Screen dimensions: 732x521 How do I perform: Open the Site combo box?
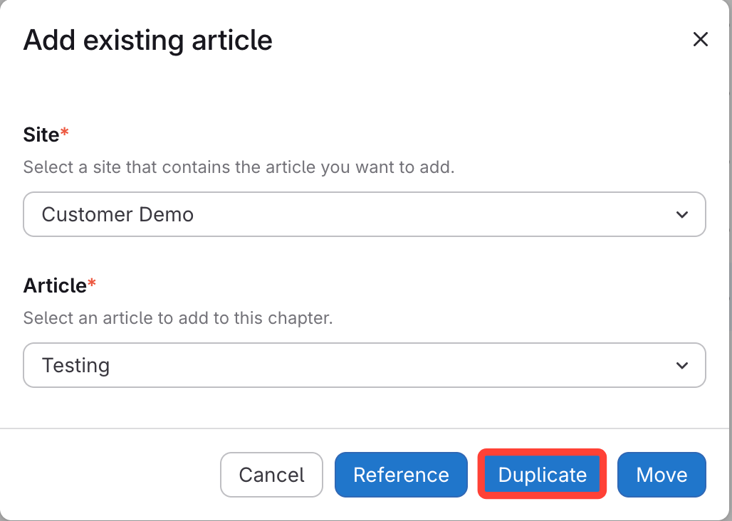364,214
